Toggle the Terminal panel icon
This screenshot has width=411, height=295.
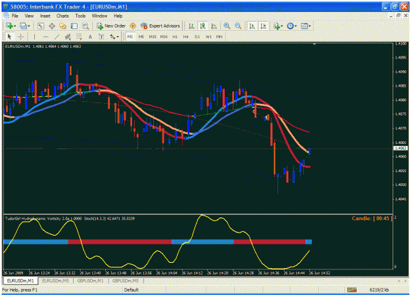[74, 26]
